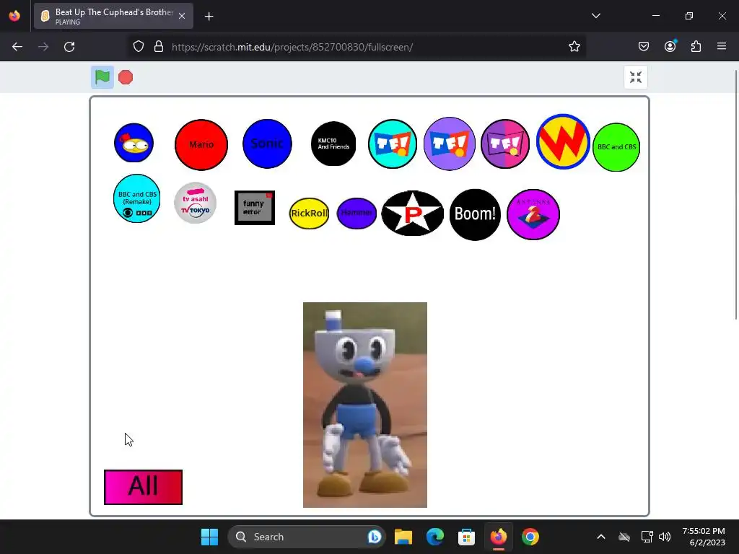Viewport: 739px width, 554px height.
Task: Open Bing chat icon in search box
Action: [375, 537]
